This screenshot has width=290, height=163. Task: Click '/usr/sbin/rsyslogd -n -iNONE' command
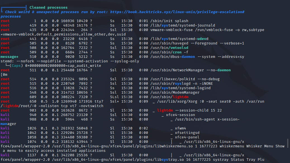[182, 83]
